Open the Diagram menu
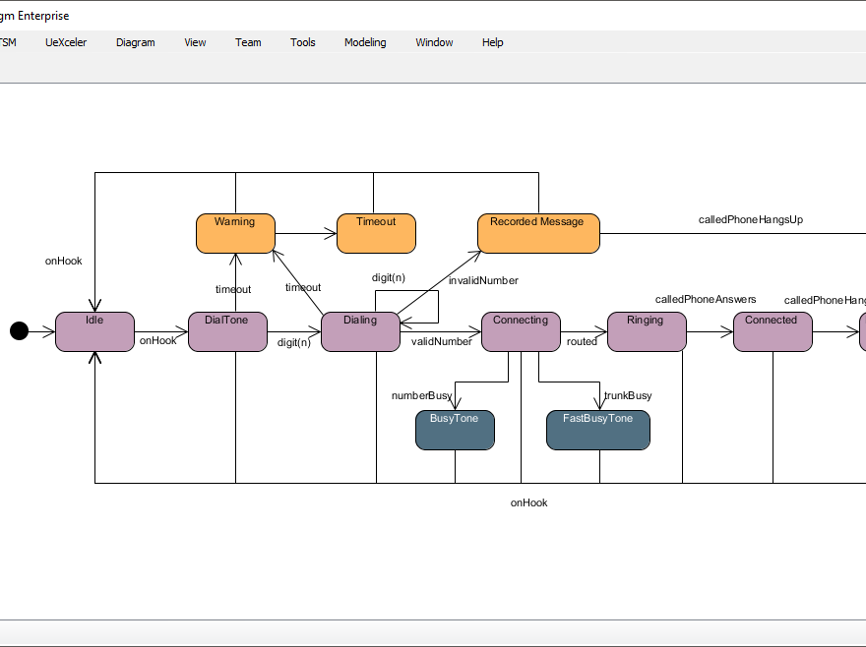 tap(135, 42)
